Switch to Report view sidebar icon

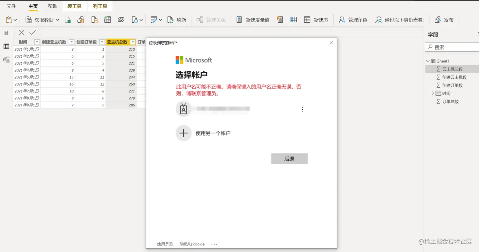point(6,33)
